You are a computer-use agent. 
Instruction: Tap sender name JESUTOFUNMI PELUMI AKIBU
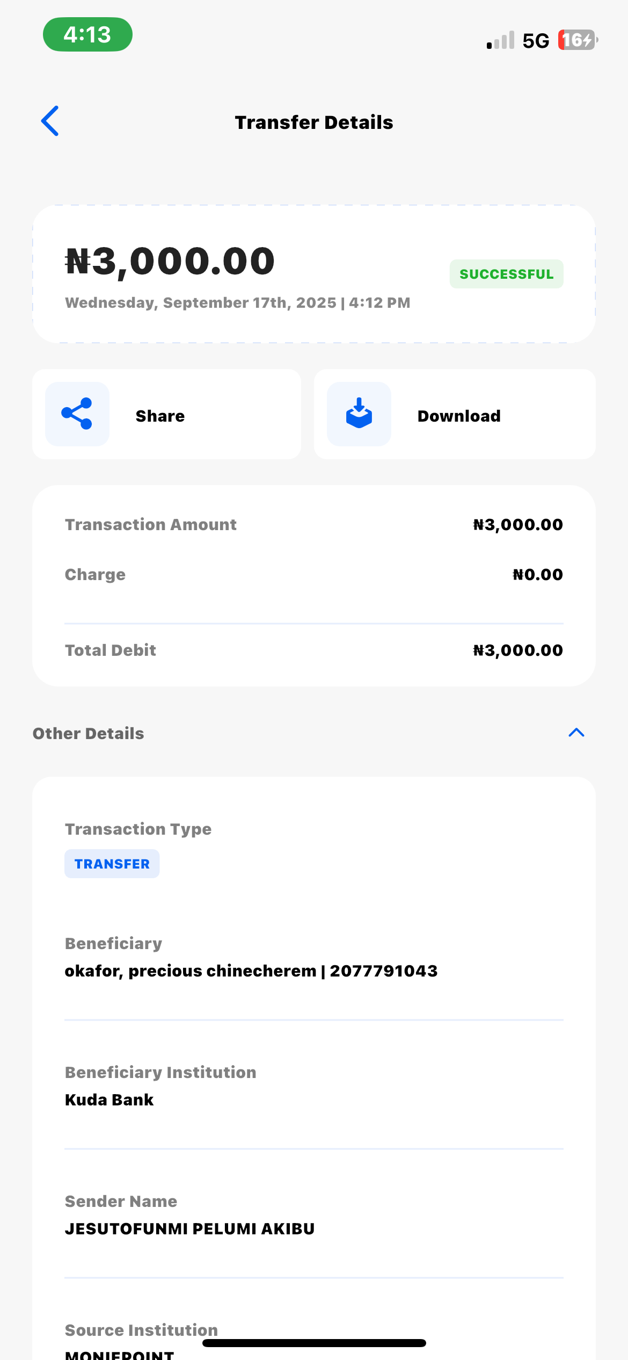pos(189,1228)
